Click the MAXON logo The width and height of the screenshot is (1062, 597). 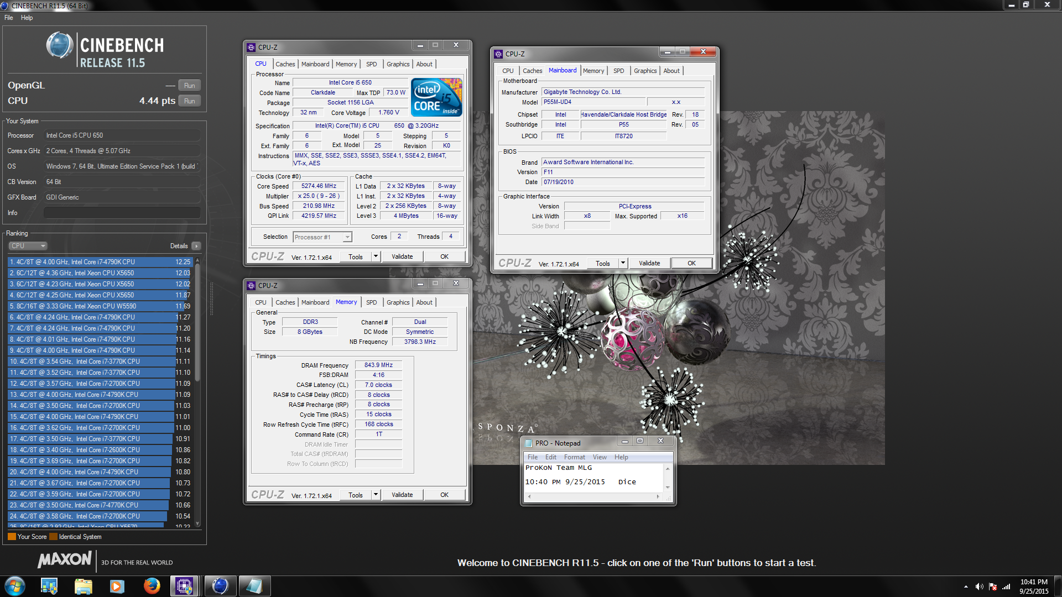pyautogui.click(x=65, y=559)
